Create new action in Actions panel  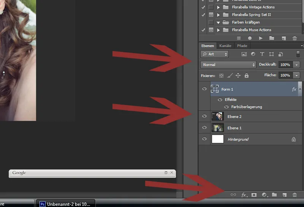[283, 38]
